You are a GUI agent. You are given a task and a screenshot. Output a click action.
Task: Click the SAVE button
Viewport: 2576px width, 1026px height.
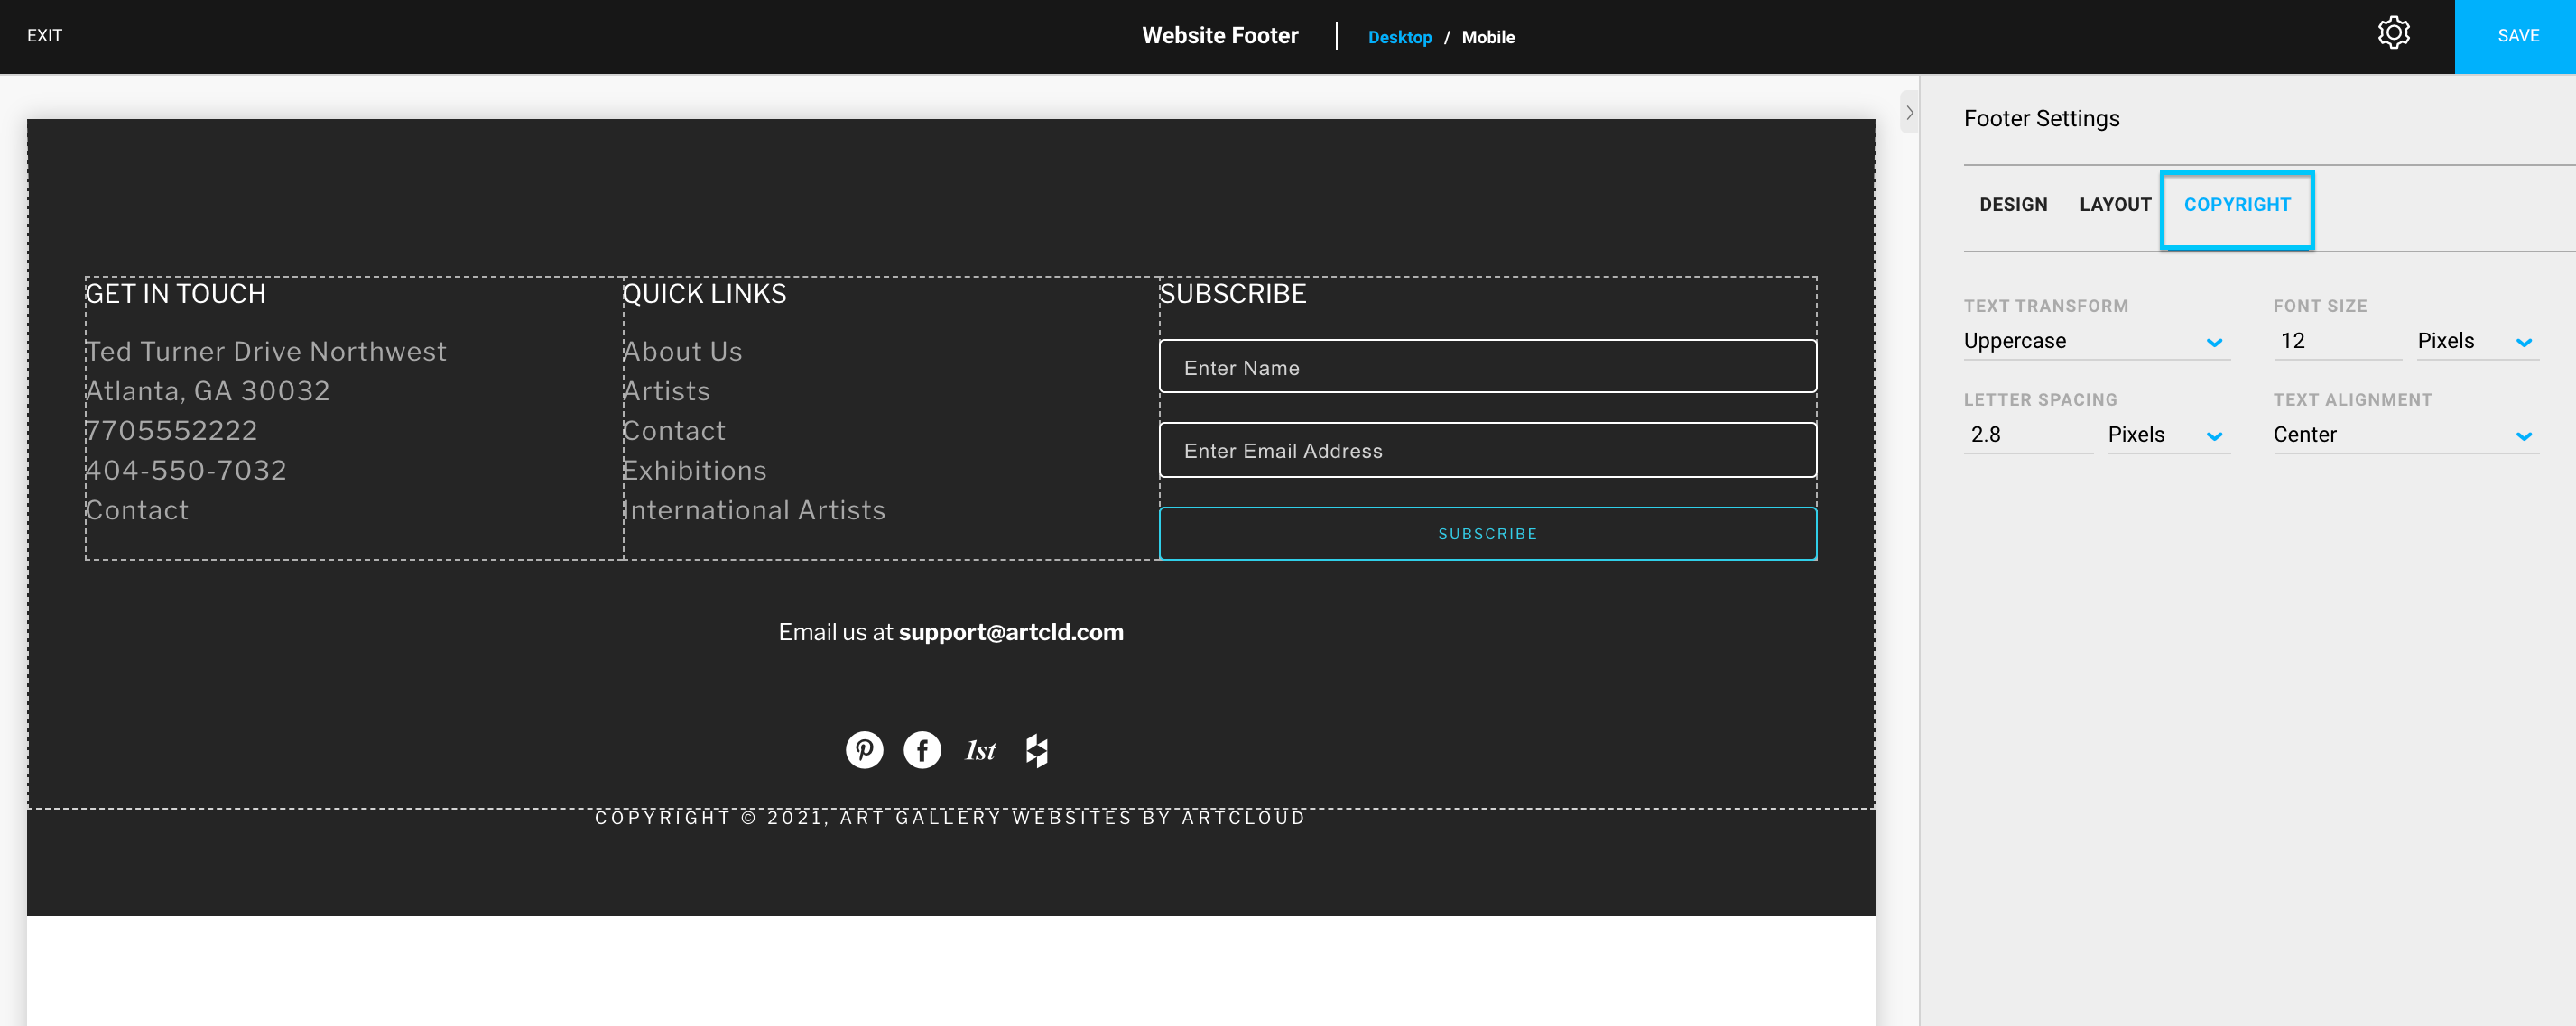[x=2519, y=36]
